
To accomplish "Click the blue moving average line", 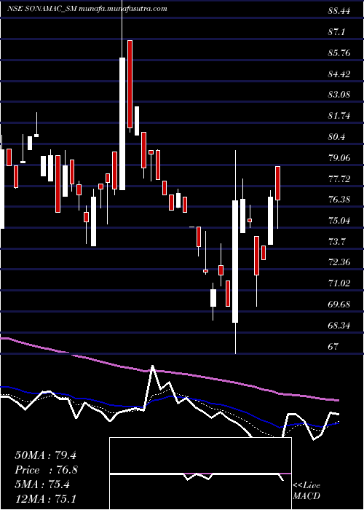I will [x=169, y=398].
